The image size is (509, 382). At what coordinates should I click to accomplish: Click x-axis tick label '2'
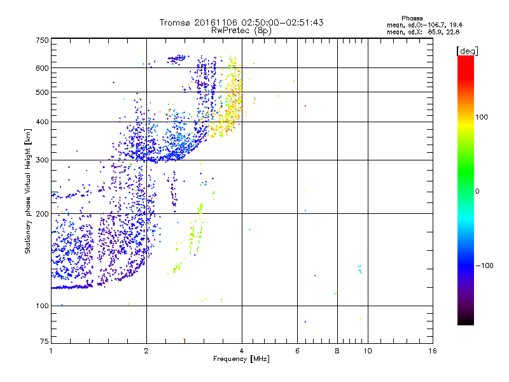[x=146, y=351]
